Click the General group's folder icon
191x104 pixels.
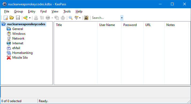coord(9,29)
